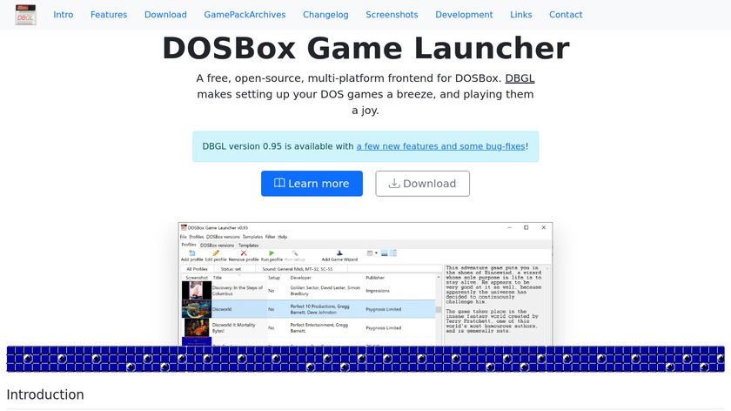Select the DOSBox versions tab in the screenshot
The height and width of the screenshot is (411, 731).
[217, 245]
